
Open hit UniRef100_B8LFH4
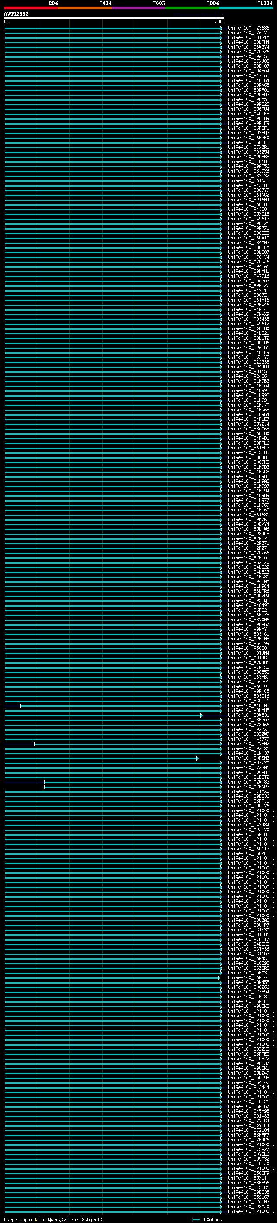point(248,42)
